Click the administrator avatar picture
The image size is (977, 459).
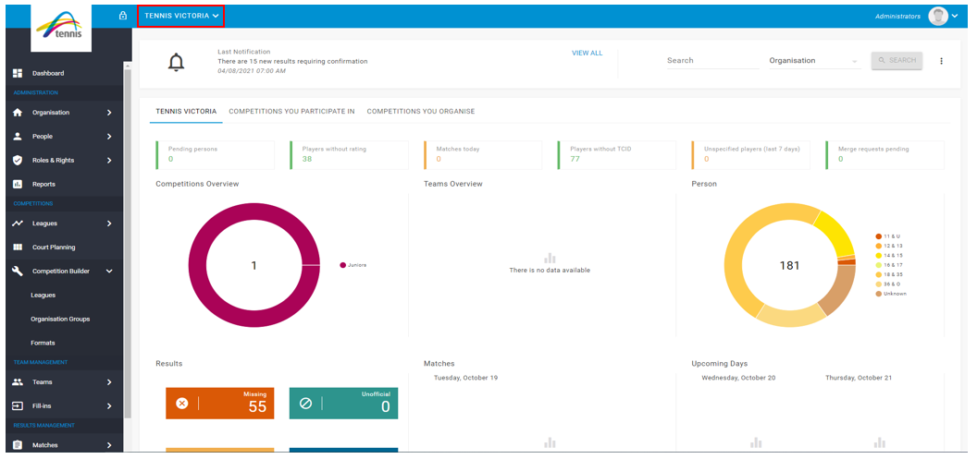938,17
